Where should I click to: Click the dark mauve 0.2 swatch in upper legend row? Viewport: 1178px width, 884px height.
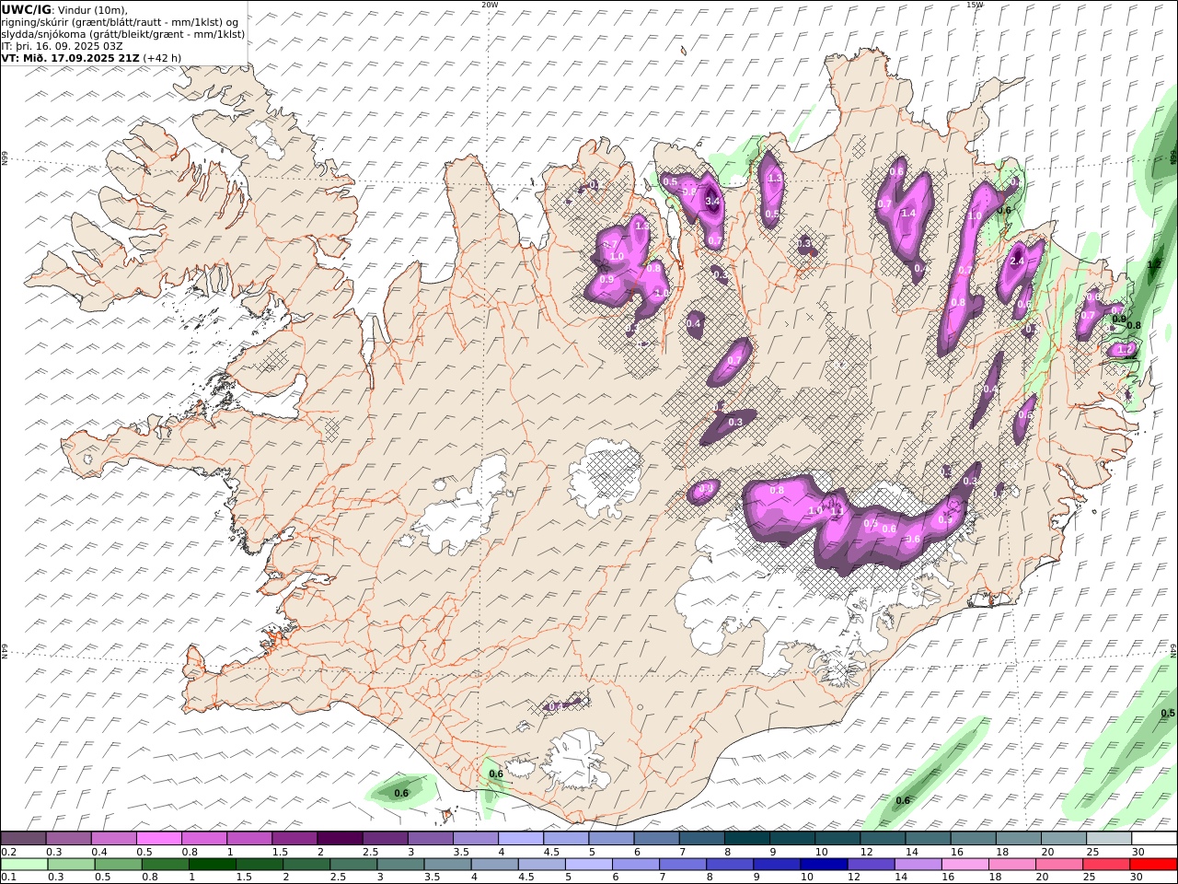pyautogui.click(x=23, y=838)
